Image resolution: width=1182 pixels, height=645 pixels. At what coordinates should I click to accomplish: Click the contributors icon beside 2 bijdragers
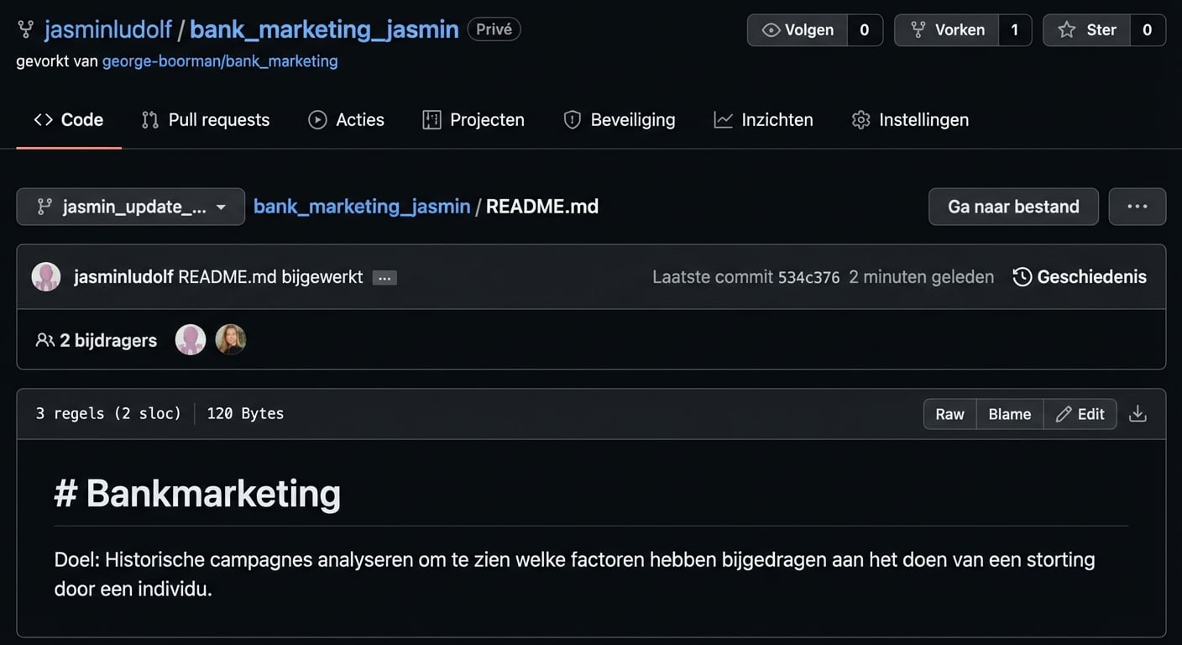click(44, 339)
